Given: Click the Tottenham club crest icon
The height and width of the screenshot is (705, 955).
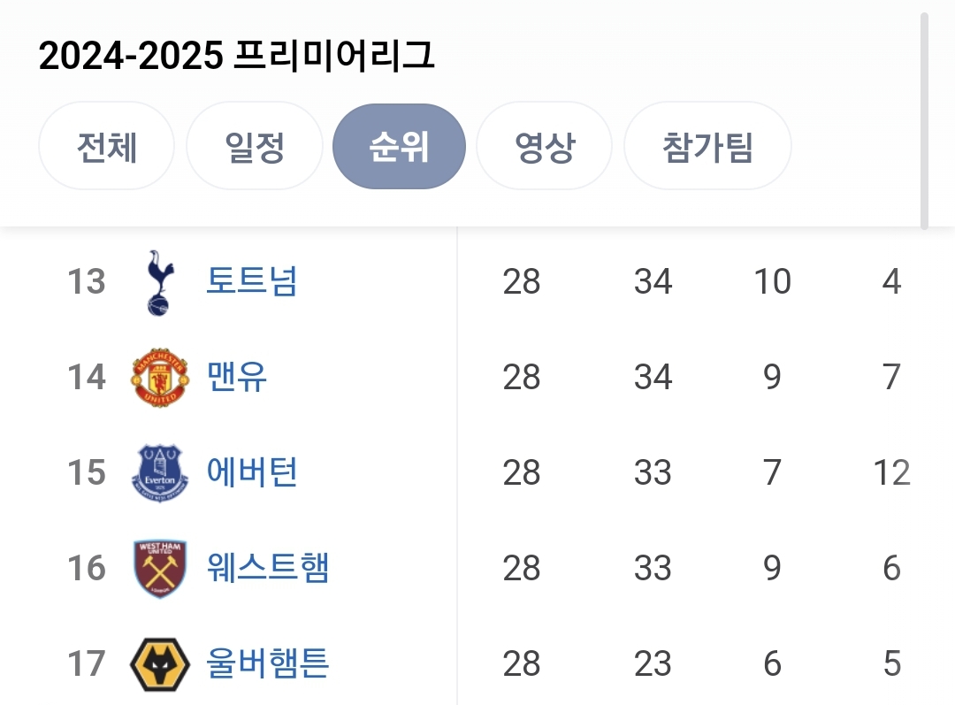Looking at the screenshot, I should (160, 282).
